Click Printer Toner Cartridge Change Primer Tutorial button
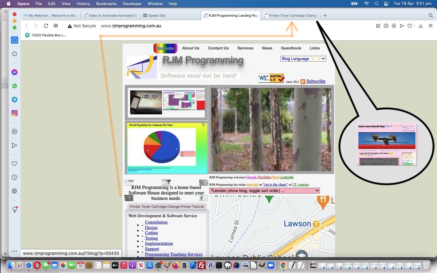The height and width of the screenshot is (273, 437). 167,207
